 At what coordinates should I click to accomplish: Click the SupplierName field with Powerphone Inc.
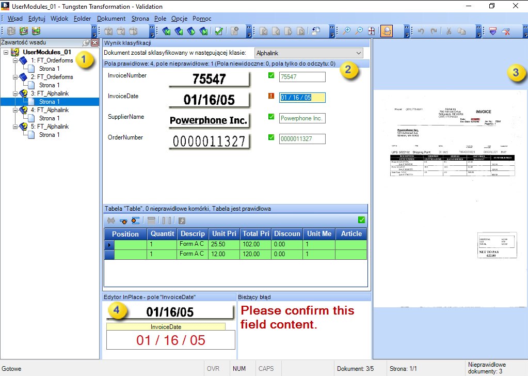302,118
